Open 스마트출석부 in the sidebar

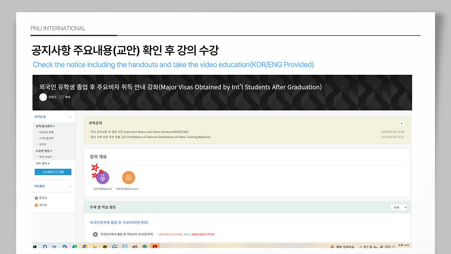tap(46, 138)
